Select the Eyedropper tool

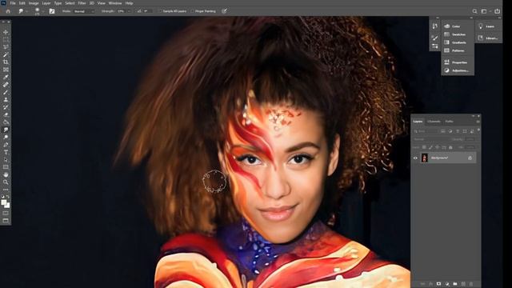[x=6, y=77]
